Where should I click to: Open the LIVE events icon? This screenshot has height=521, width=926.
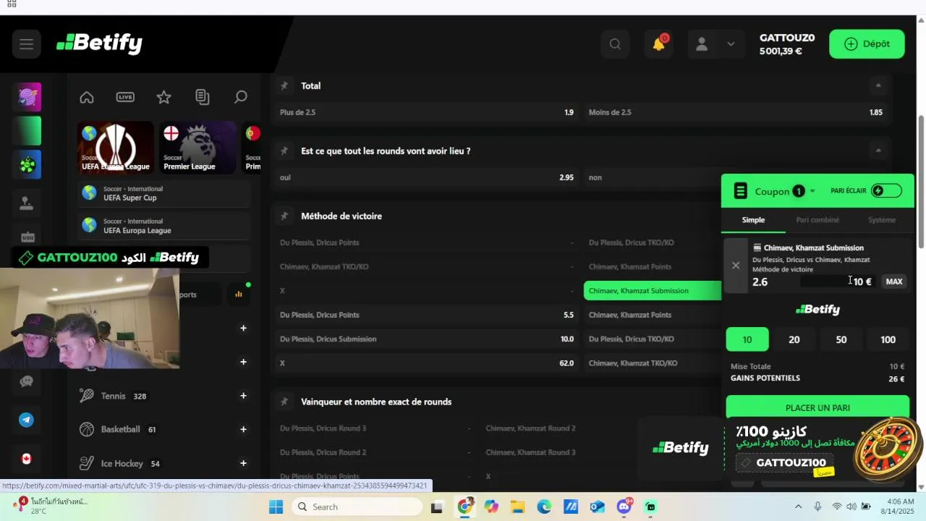pos(125,97)
